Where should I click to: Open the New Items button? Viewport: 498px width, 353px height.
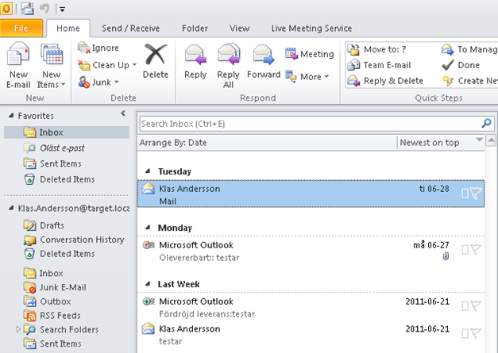click(51, 66)
